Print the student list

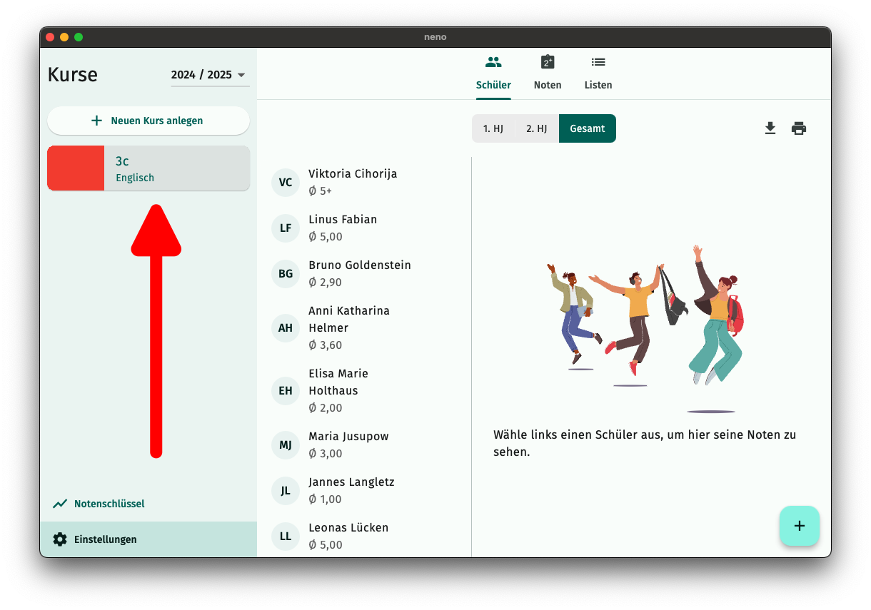[x=799, y=128]
